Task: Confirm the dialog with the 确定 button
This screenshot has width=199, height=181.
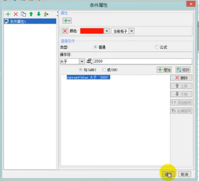Action: point(168,174)
